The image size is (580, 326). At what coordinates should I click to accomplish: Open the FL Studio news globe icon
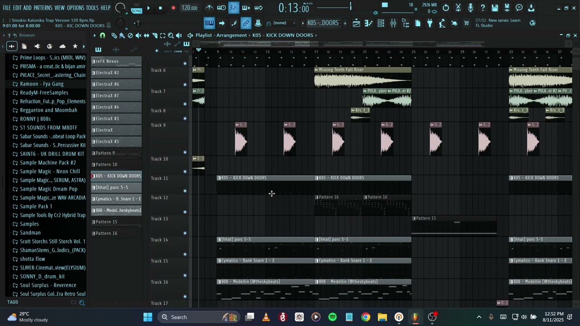coord(532,23)
